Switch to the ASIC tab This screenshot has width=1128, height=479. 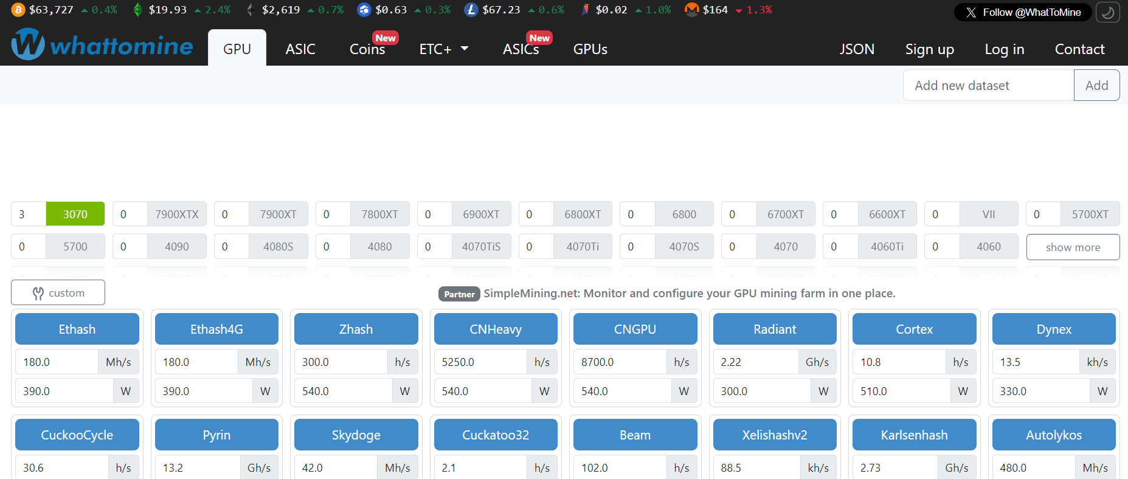point(300,49)
